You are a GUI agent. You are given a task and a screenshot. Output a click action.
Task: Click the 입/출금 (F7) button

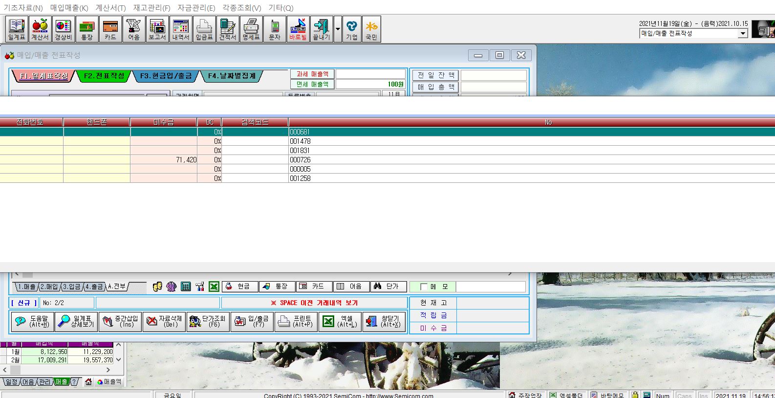point(252,321)
